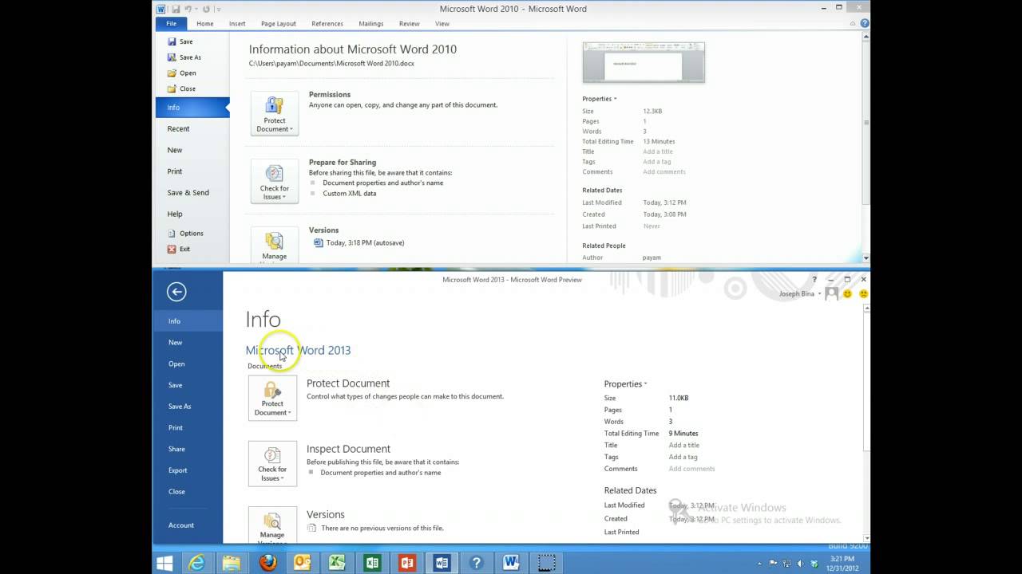Open the Manage Versions button in Word 2010
The width and height of the screenshot is (1022, 574).
[275, 246]
